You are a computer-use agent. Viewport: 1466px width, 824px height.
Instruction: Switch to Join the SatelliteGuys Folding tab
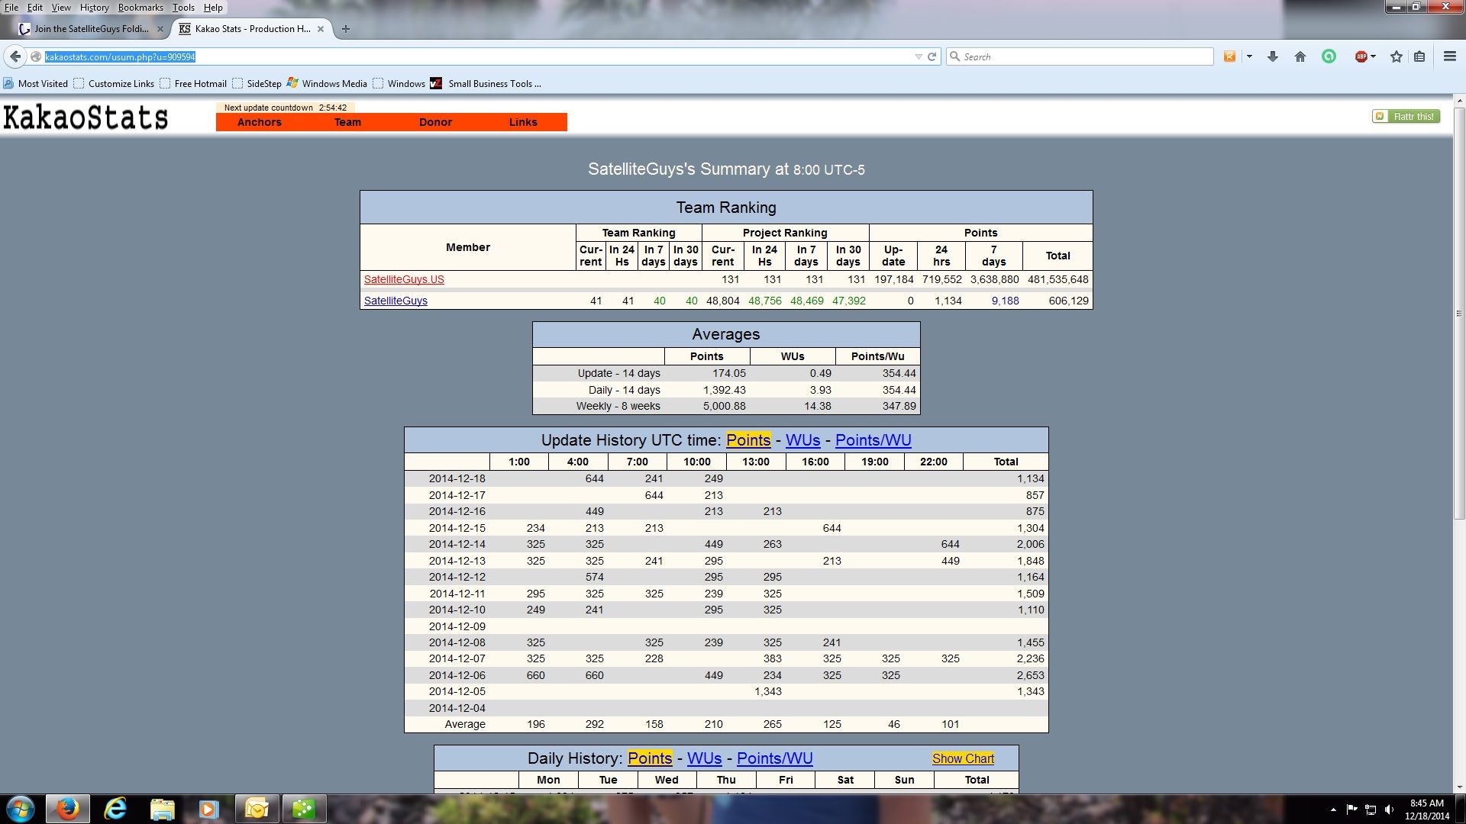click(92, 29)
